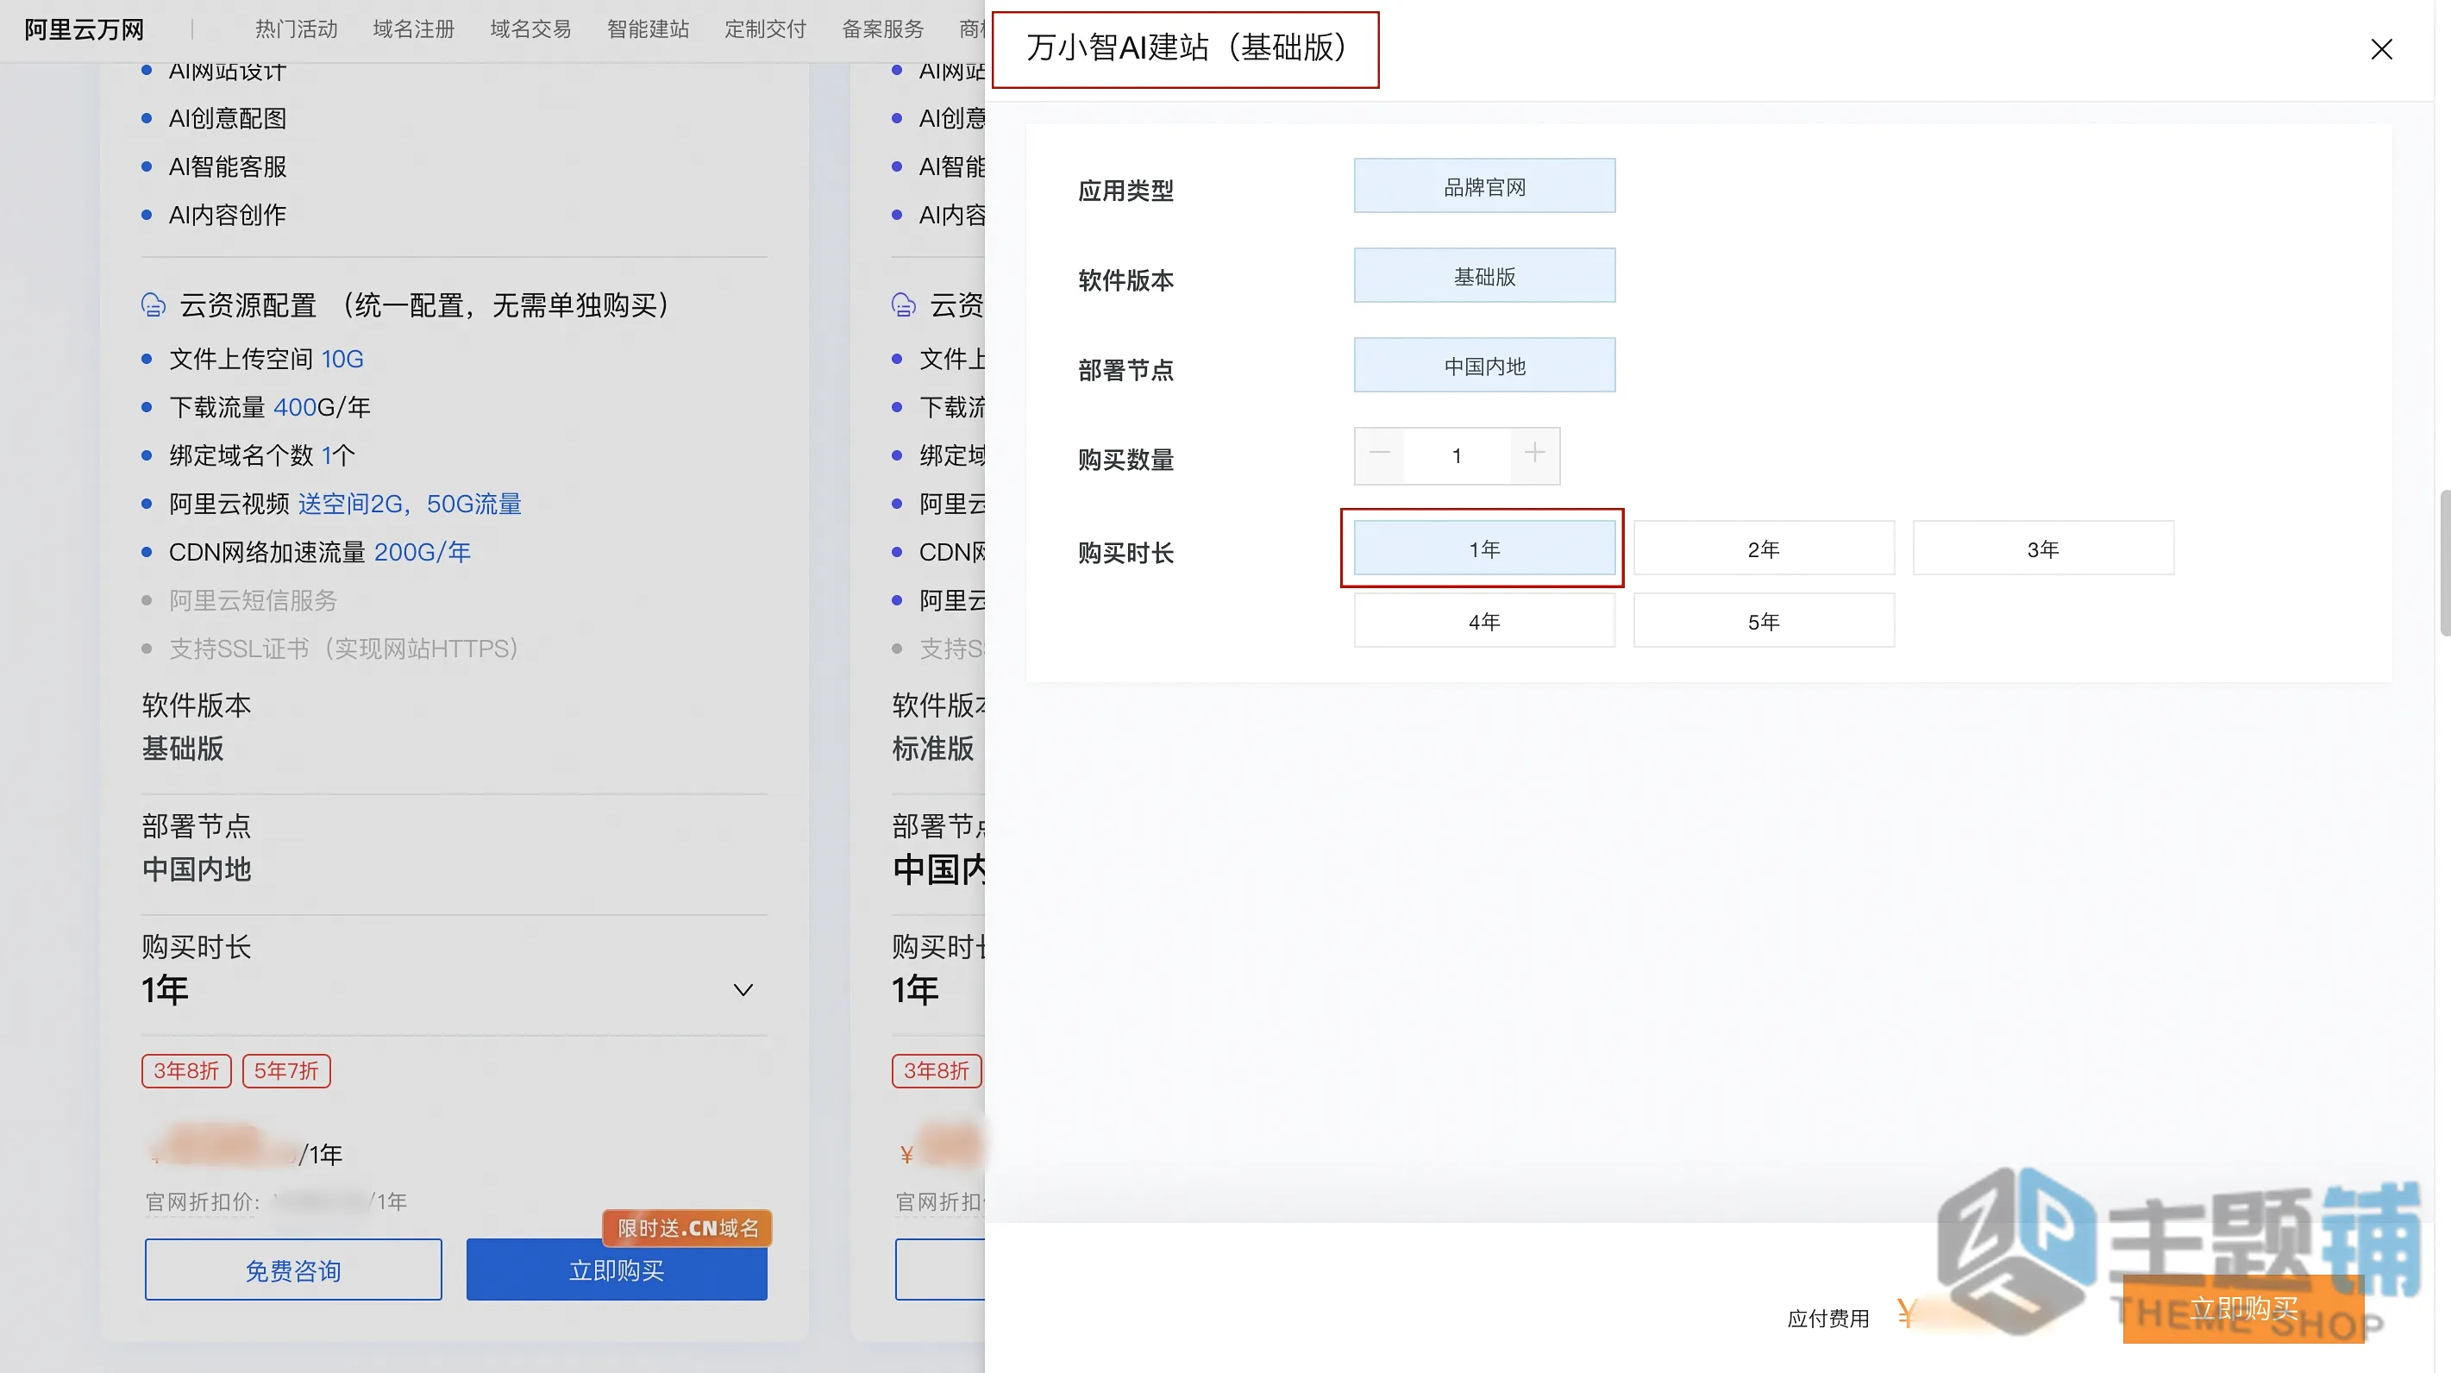Image resolution: width=2451 pixels, height=1373 pixels.
Task: Click the 3年8折 discount tag on the first card
Action: pyautogui.click(x=186, y=1071)
